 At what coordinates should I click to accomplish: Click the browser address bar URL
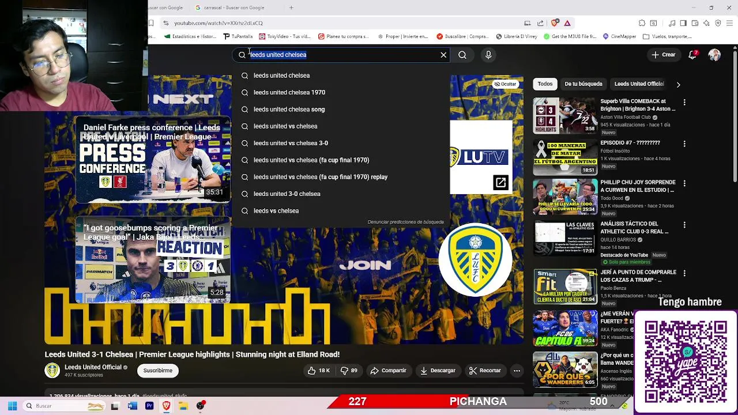point(219,23)
